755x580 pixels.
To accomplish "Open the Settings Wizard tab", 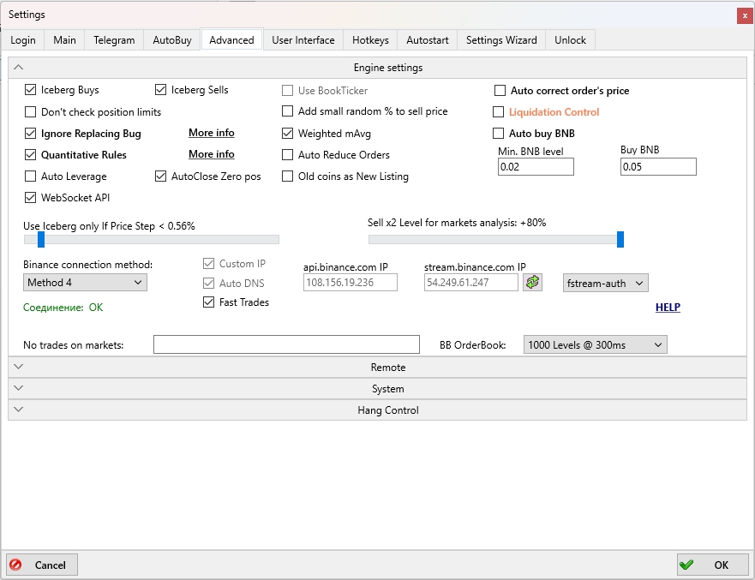I will pos(501,40).
